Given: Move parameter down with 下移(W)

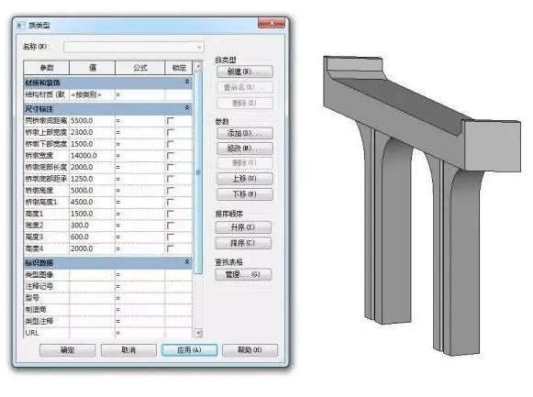Looking at the screenshot, I should (245, 194).
